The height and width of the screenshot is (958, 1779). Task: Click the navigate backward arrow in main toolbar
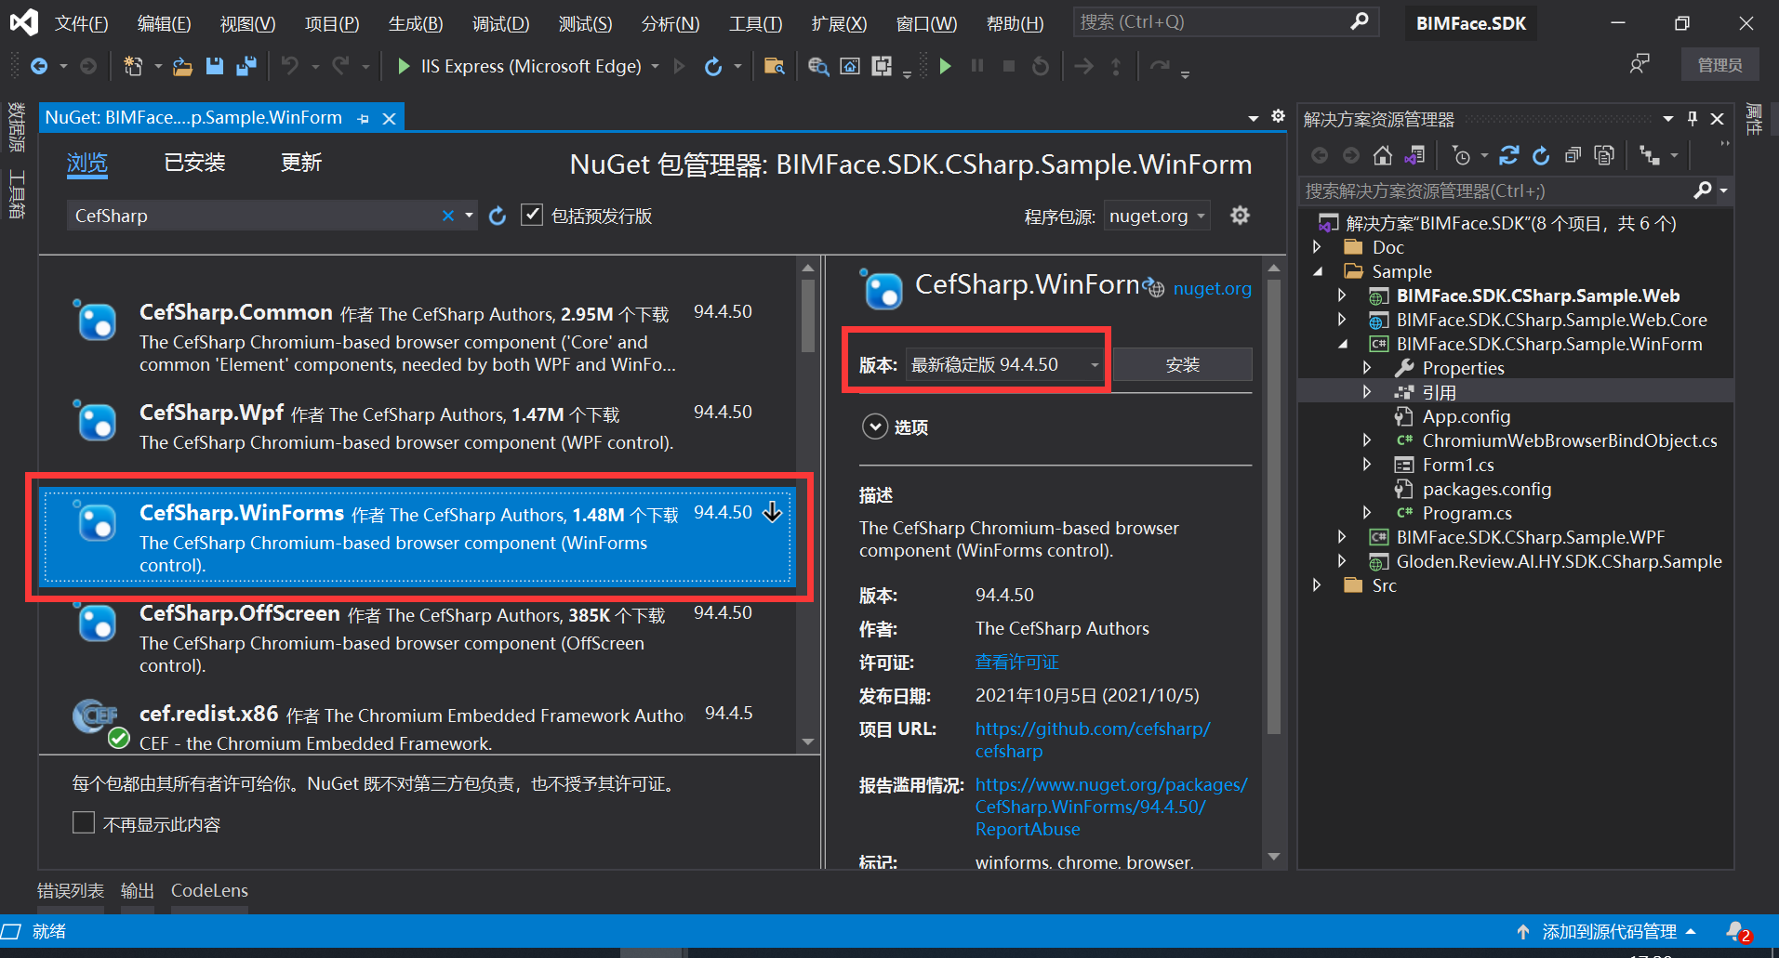(x=39, y=66)
